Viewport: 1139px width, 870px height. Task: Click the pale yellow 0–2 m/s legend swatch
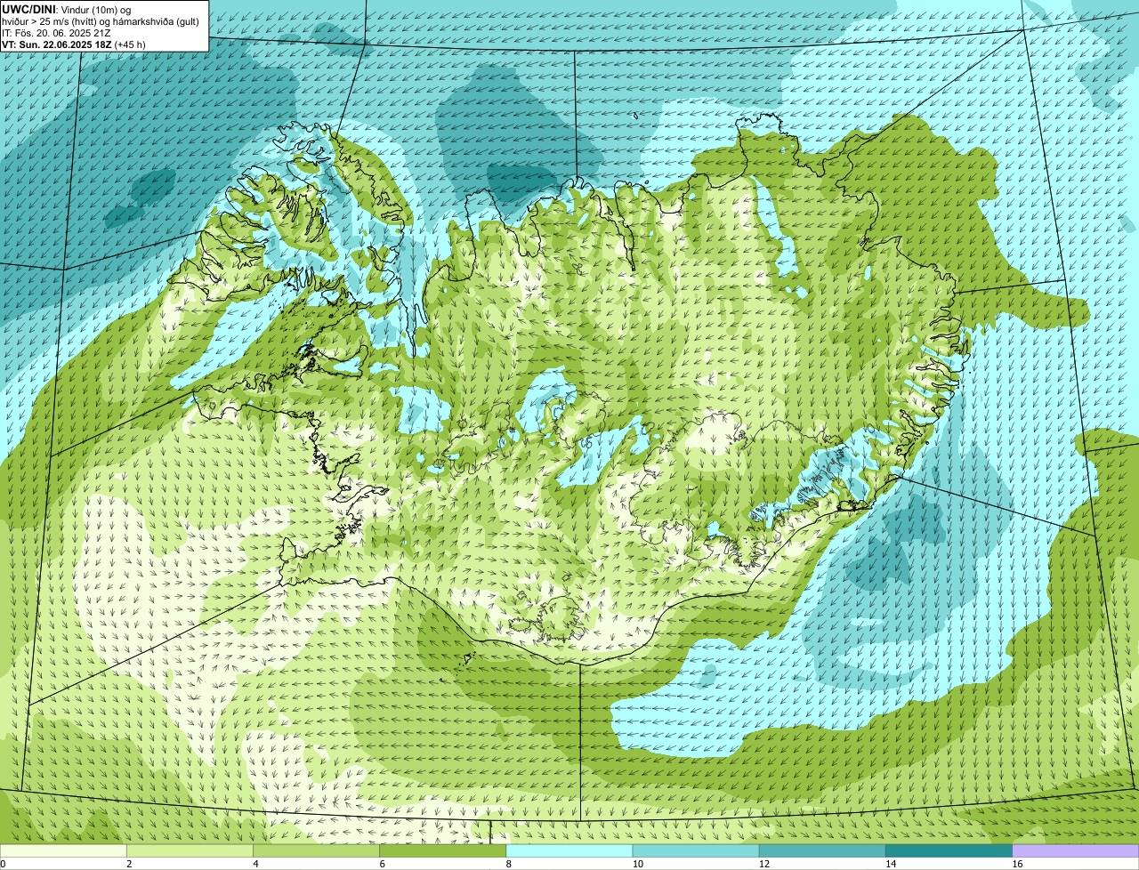point(63,850)
